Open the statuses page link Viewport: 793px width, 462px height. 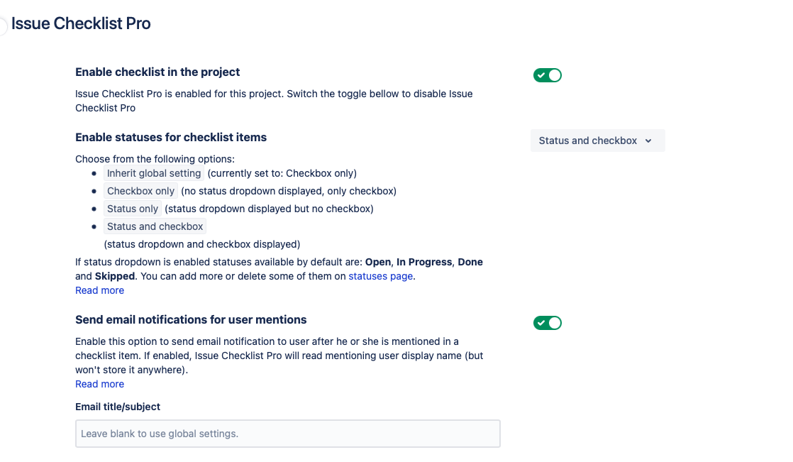point(380,276)
